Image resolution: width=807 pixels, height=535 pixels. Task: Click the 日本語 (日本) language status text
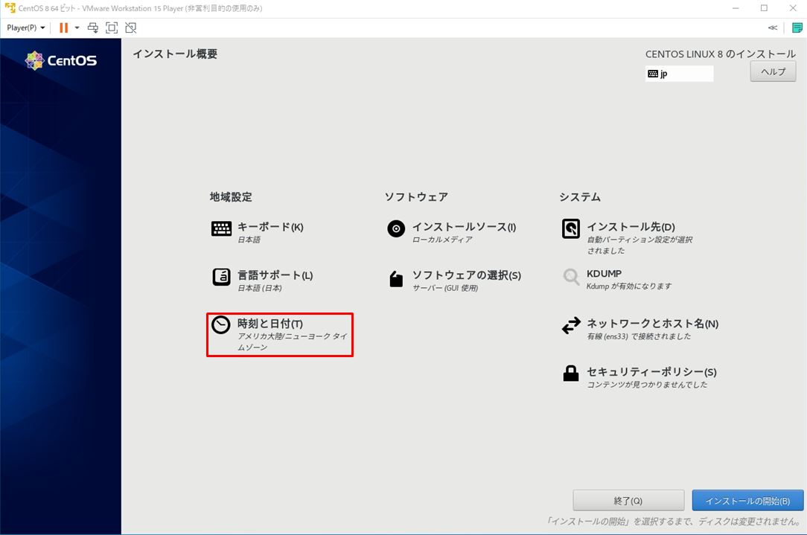(x=259, y=288)
